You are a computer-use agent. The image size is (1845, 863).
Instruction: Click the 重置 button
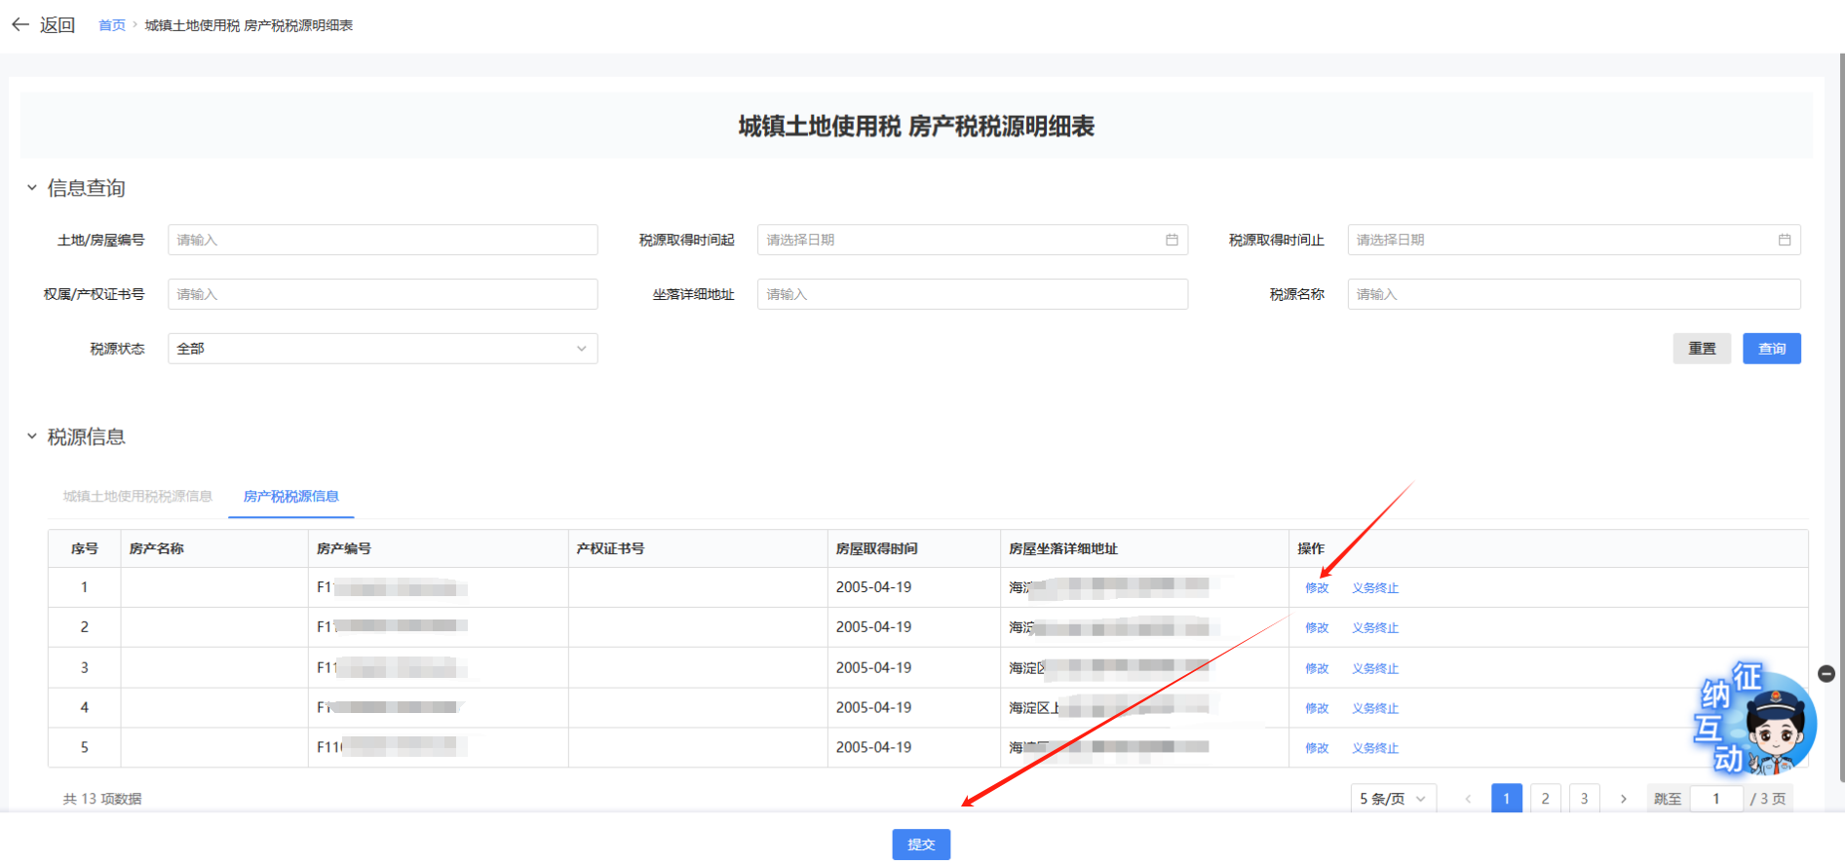tap(1702, 349)
